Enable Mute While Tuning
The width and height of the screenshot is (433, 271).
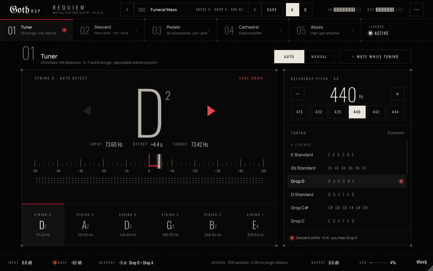(x=375, y=57)
